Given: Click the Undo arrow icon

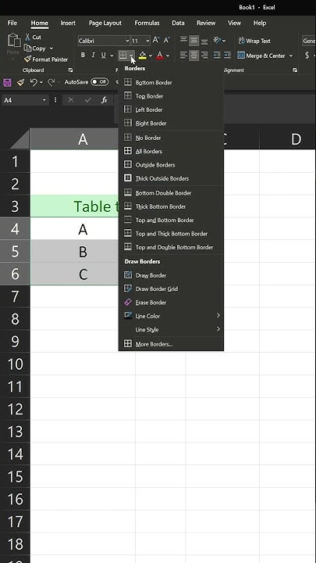Looking at the screenshot, I should pos(34,82).
